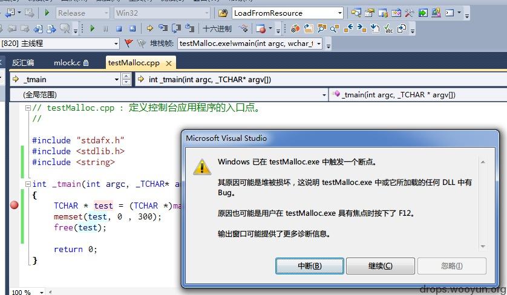Click the highlighted test variable

[x=103, y=206]
